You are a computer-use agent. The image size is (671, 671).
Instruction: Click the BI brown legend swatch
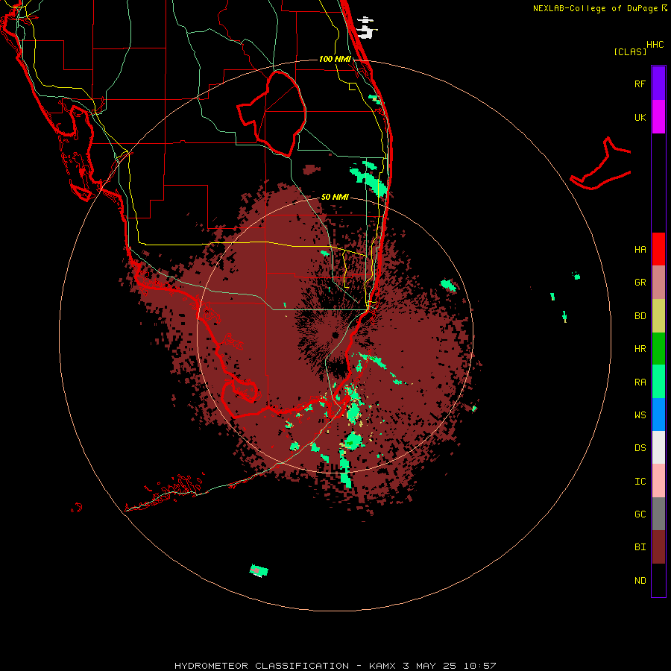click(x=658, y=547)
